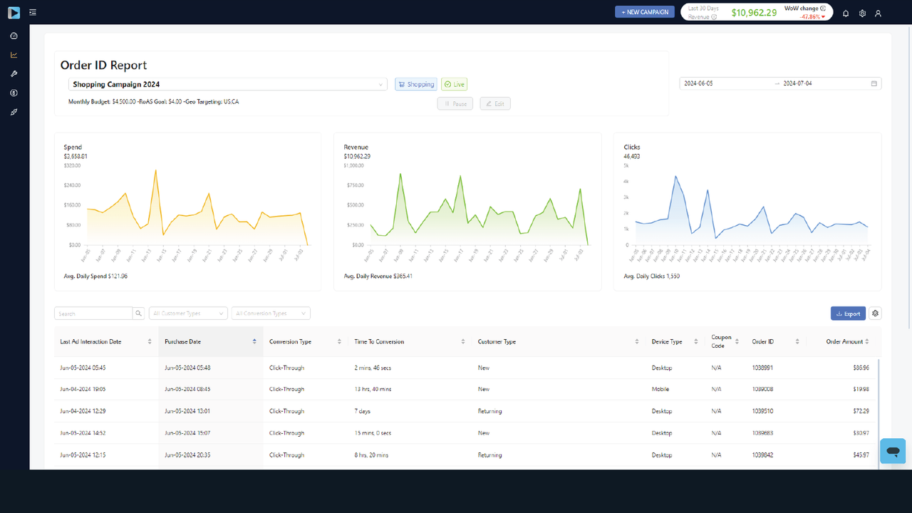Click order ID 1039683
912x513 pixels.
coord(762,433)
